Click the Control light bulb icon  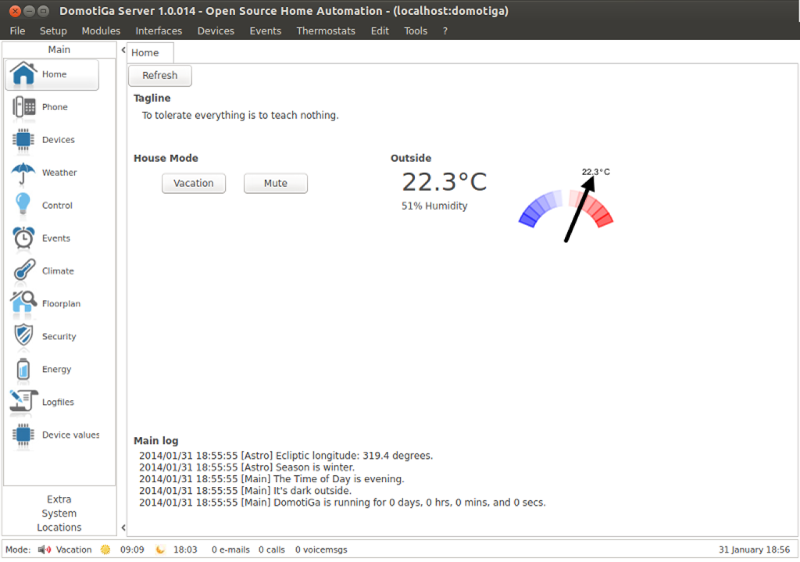[x=24, y=205]
